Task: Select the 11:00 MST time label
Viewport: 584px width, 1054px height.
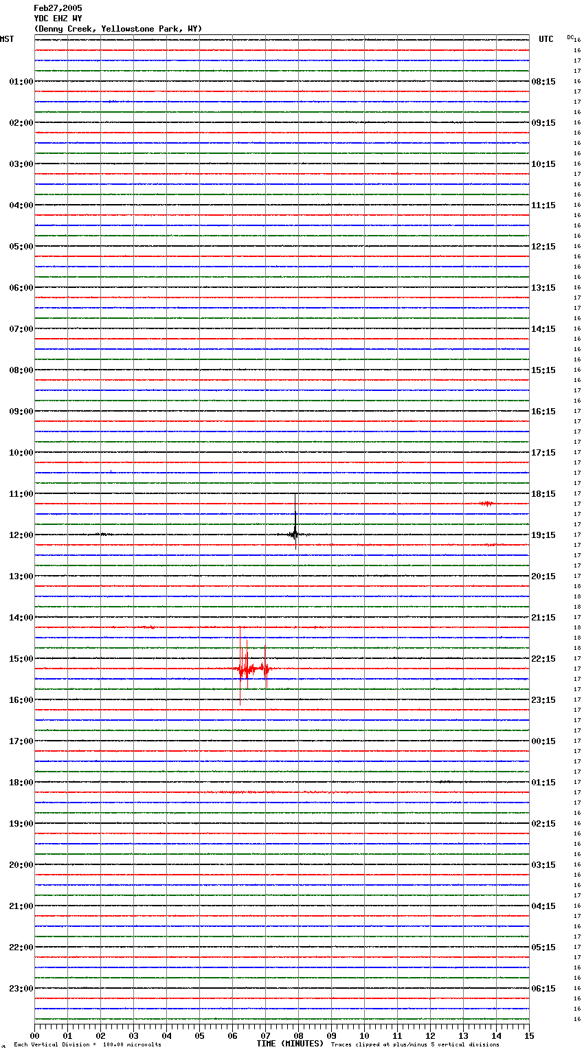Action: click(x=21, y=494)
